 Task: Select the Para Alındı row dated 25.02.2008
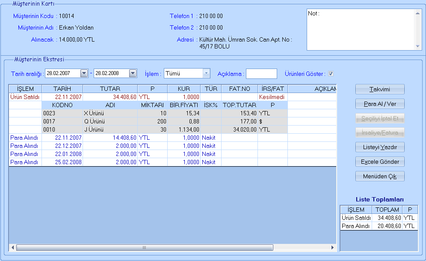(x=172, y=162)
